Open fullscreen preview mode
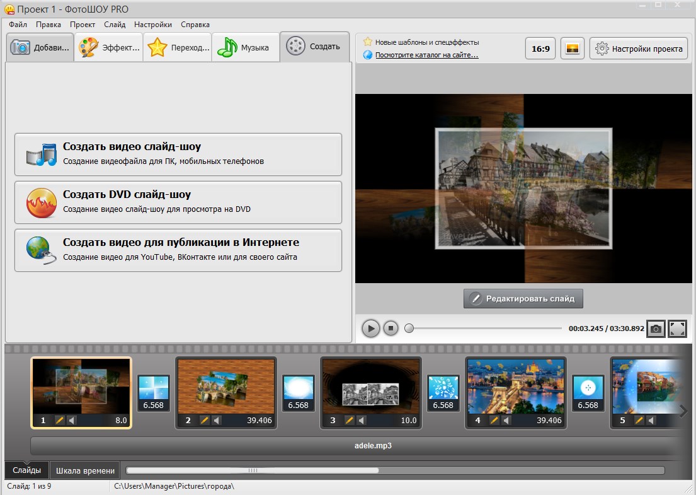This screenshot has width=696, height=495. 677,329
